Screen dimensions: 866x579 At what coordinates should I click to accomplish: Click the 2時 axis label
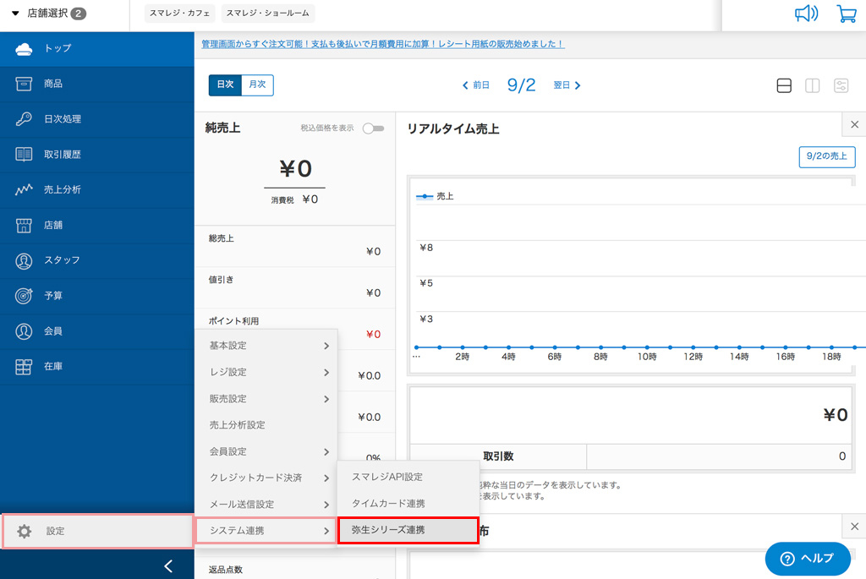pos(463,357)
